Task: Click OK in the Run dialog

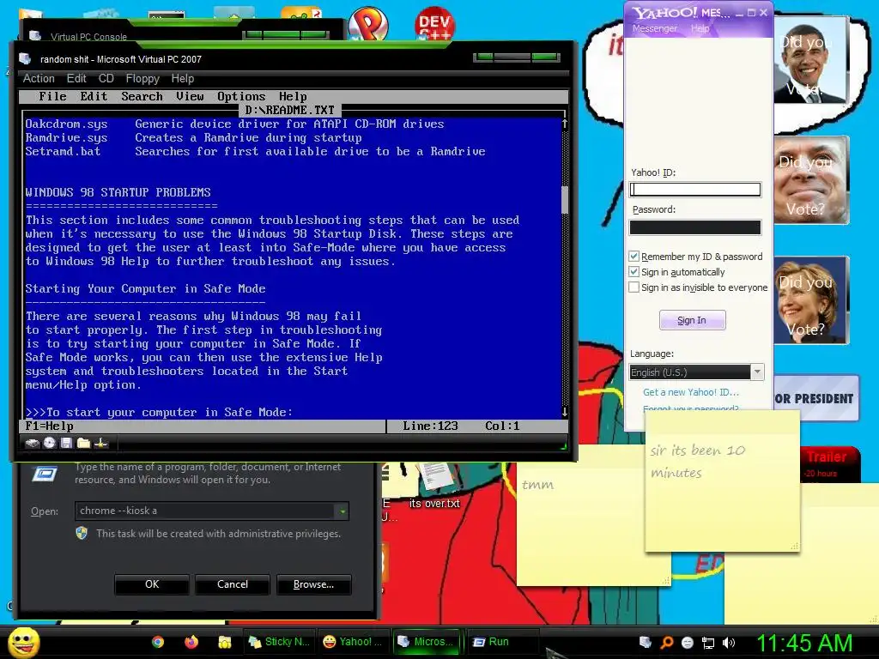Action: [152, 584]
